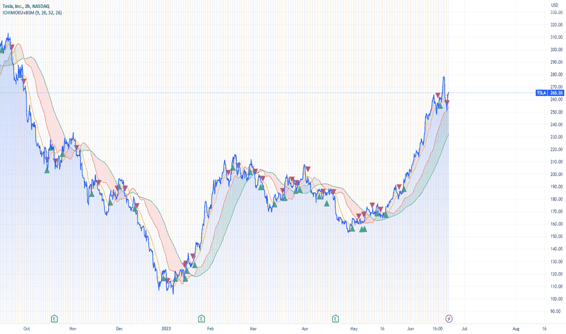566x334 pixels.
Task: Click the 310.00 price axis label
Action: [x=556, y=37]
